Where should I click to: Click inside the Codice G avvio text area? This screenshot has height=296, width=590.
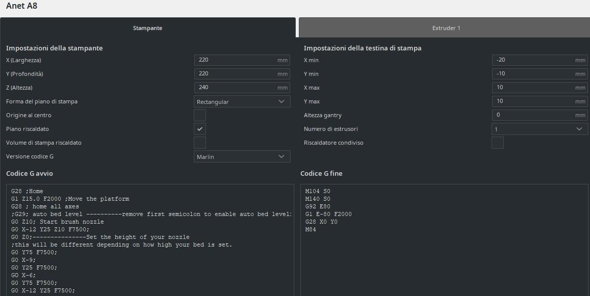pyautogui.click(x=150, y=240)
